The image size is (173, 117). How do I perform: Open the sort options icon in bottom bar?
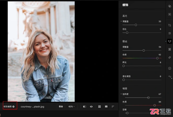[113, 107]
